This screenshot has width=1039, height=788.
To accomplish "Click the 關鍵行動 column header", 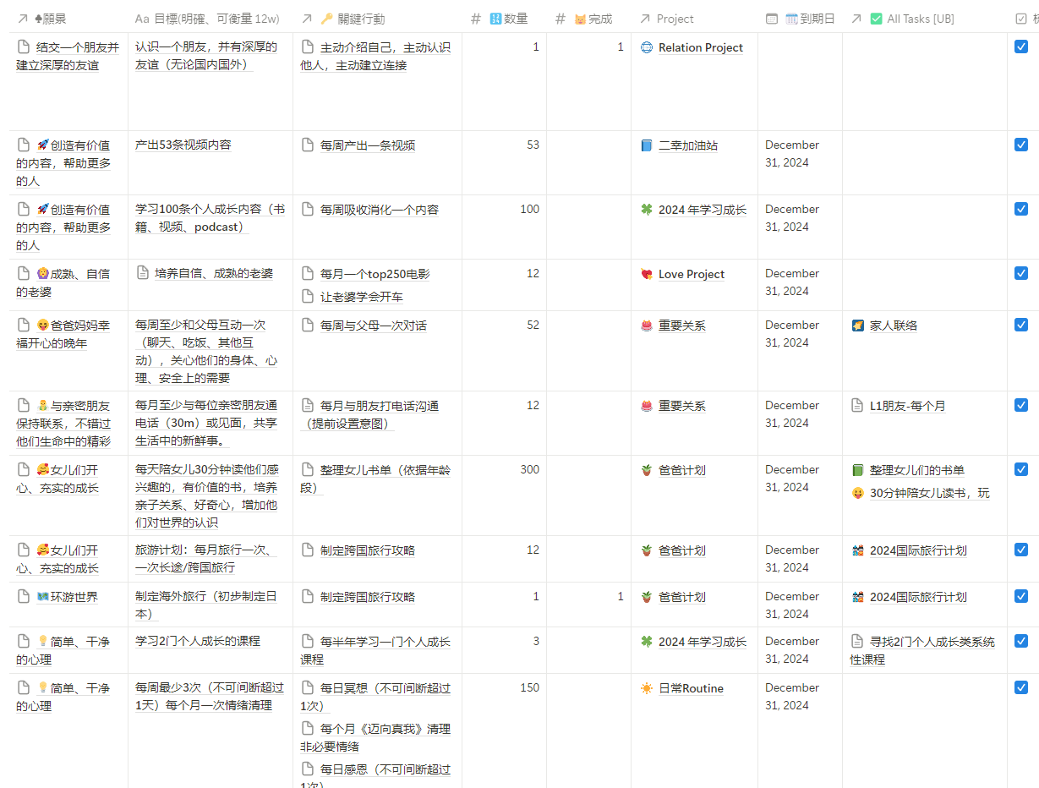I will [360, 19].
